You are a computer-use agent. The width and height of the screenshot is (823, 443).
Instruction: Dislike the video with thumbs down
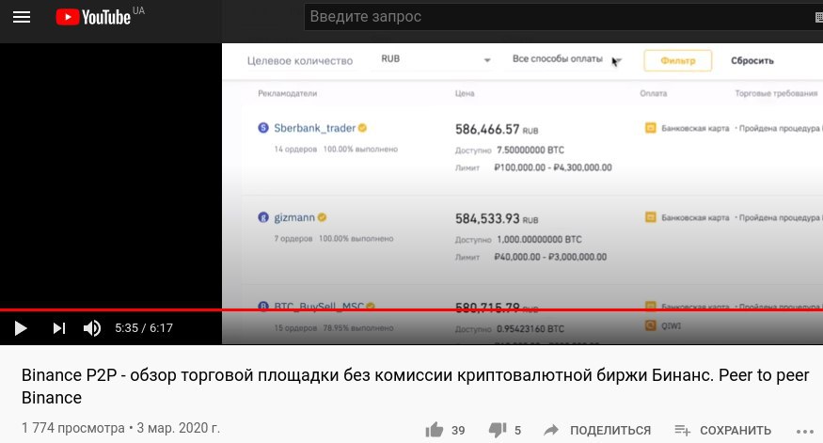[x=497, y=430]
